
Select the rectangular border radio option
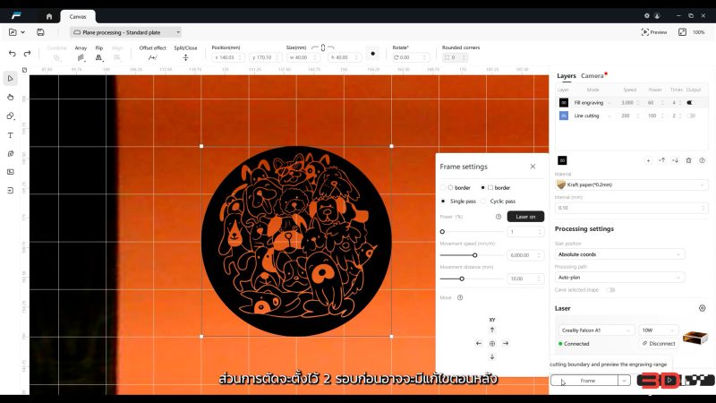tap(482, 187)
